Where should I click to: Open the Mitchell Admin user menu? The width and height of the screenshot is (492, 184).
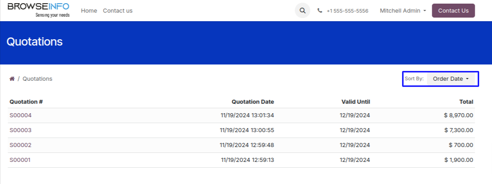[x=403, y=11]
